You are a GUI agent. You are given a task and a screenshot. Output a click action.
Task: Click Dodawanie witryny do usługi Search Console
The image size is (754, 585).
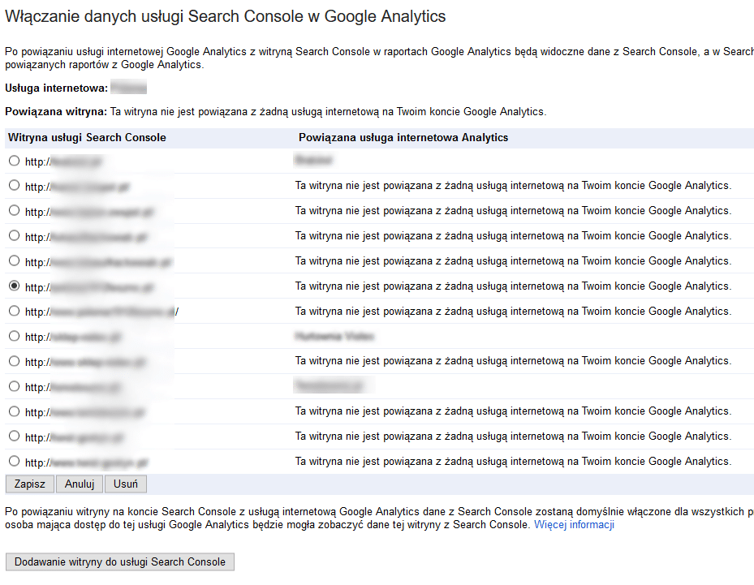click(120, 562)
